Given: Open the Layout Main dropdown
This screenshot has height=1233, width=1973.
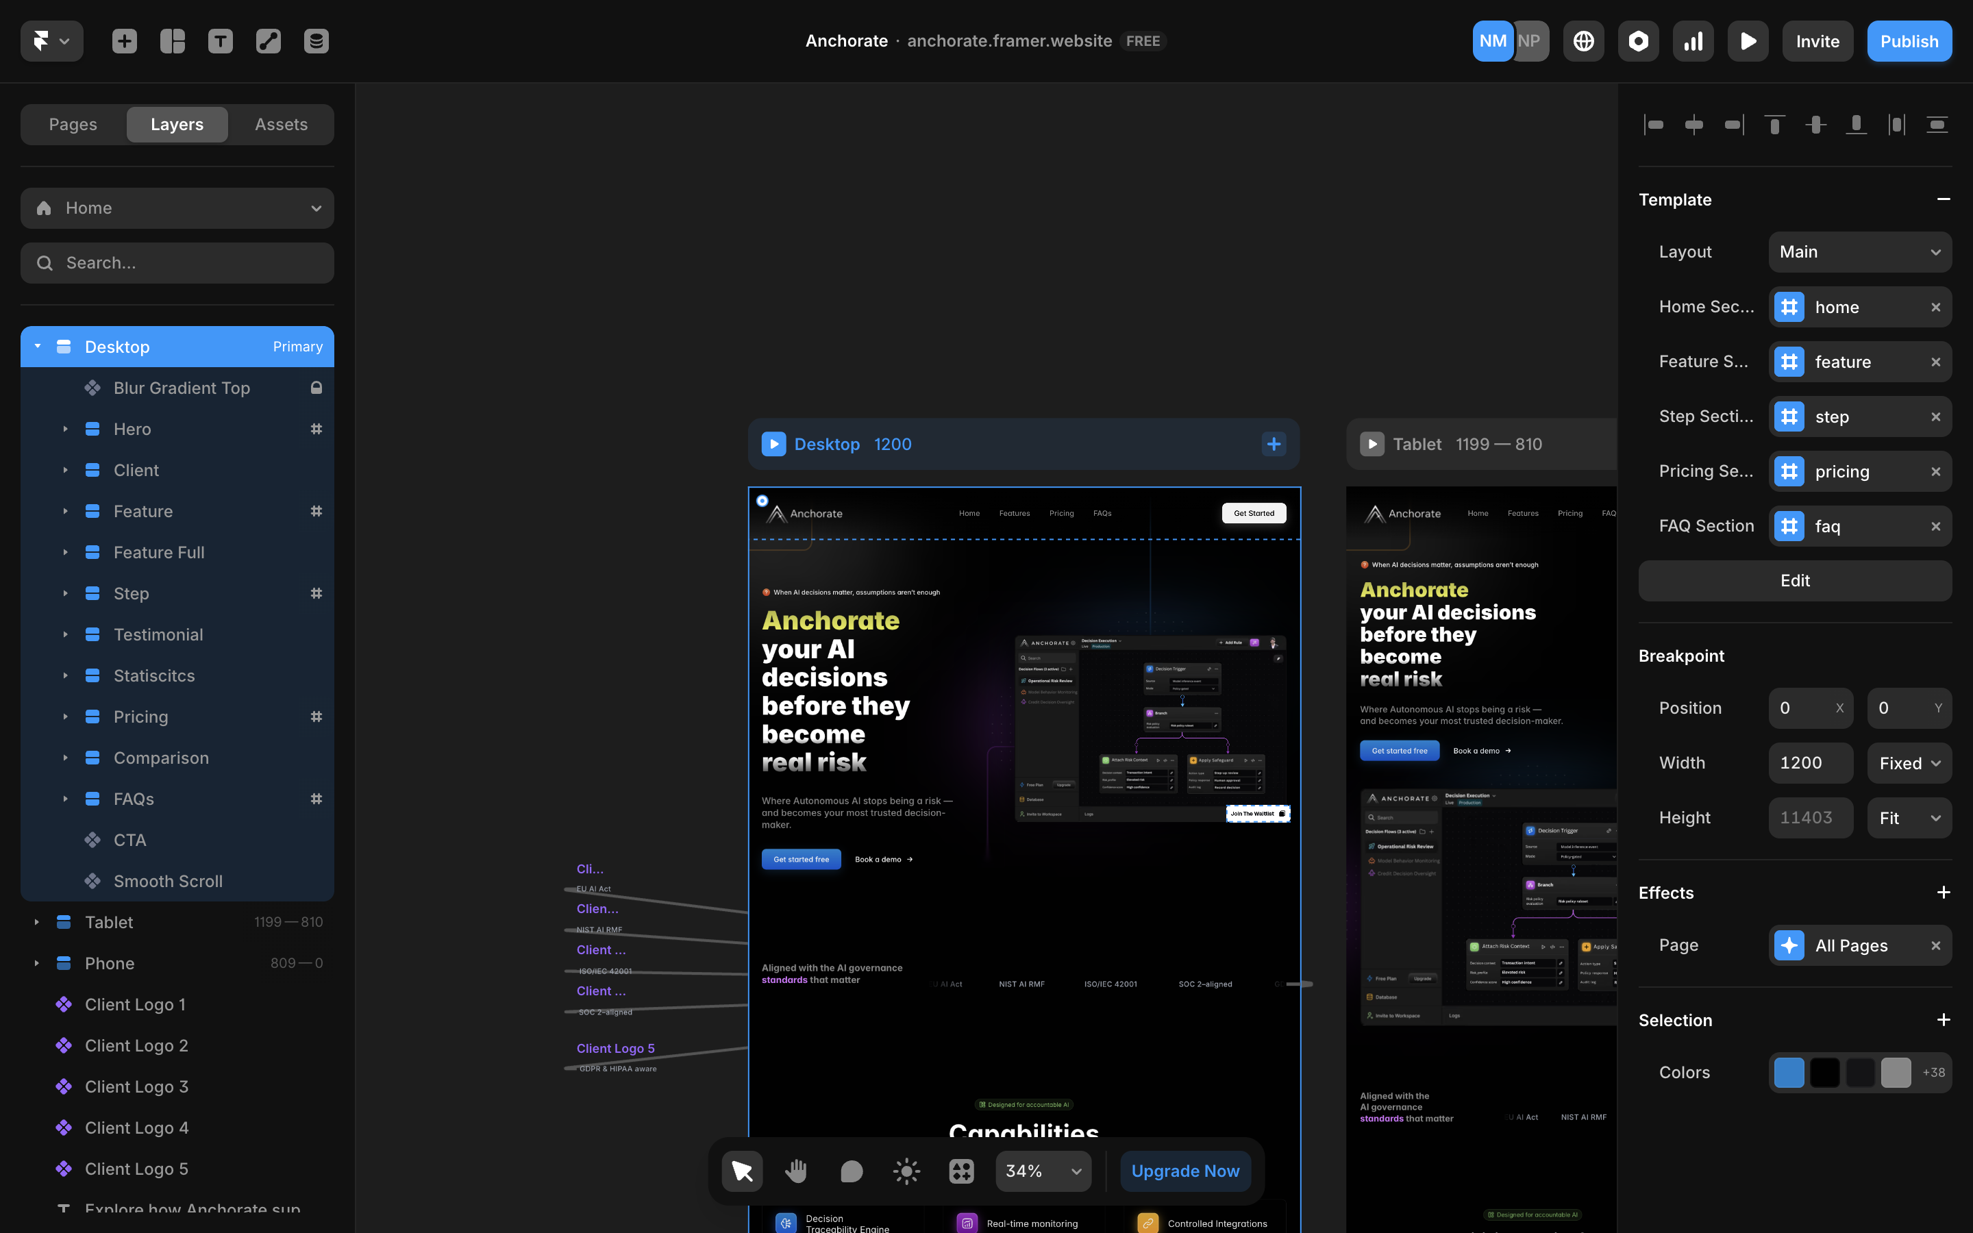Looking at the screenshot, I should (x=1860, y=251).
